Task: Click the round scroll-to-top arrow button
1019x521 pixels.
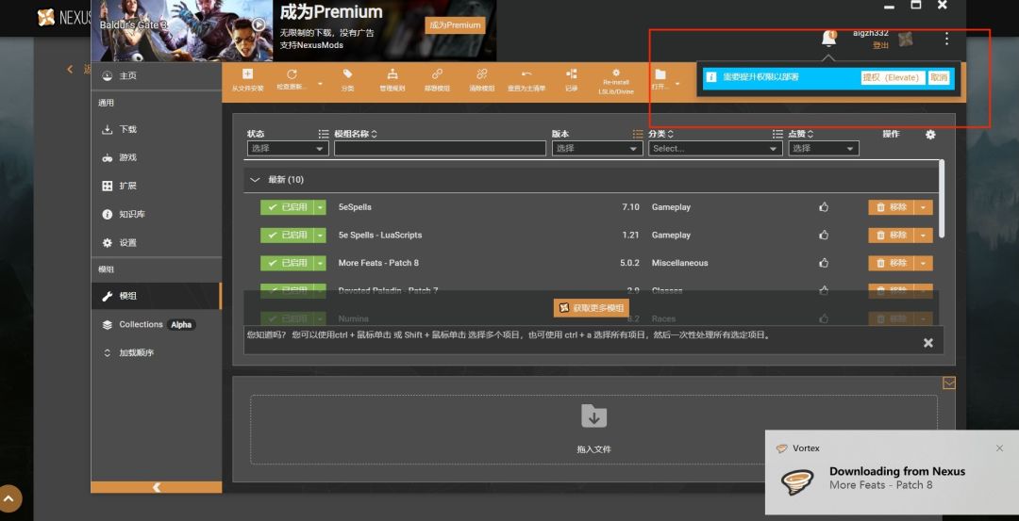Action: (x=9, y=498)
